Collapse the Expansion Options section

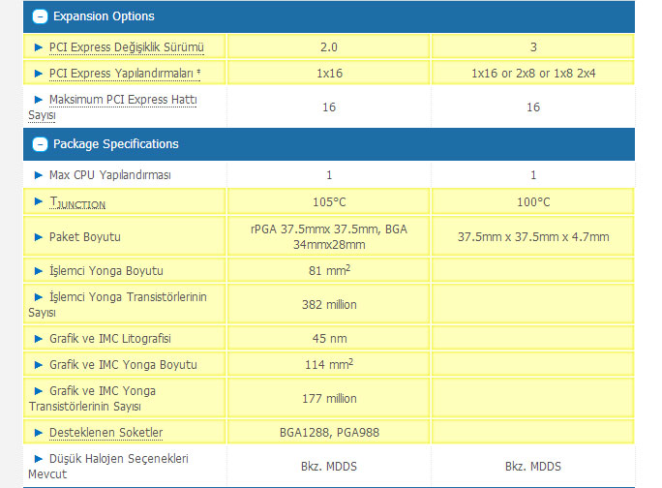pos(40,16)
